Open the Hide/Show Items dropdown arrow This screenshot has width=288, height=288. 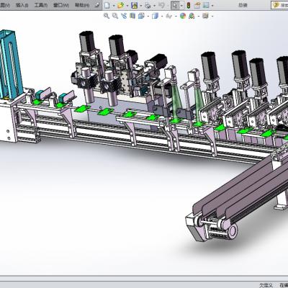tap(176, 17)
